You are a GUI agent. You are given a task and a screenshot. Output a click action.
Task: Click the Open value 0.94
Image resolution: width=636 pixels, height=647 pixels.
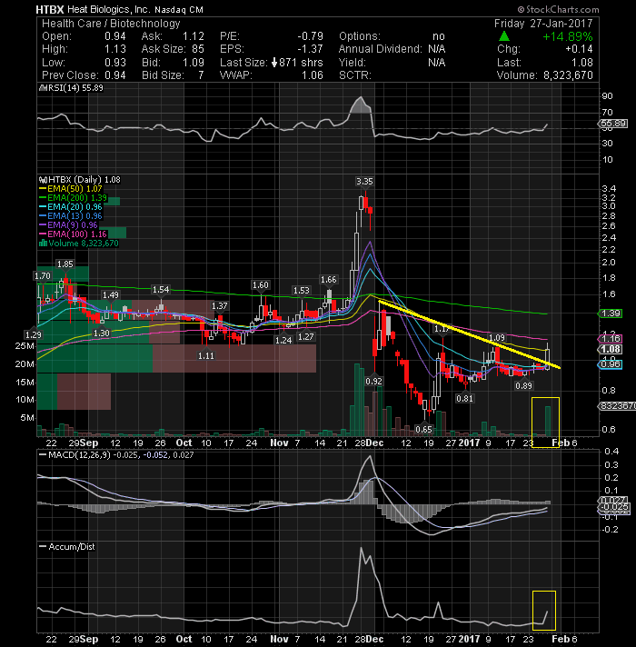(x=115, y=36)
